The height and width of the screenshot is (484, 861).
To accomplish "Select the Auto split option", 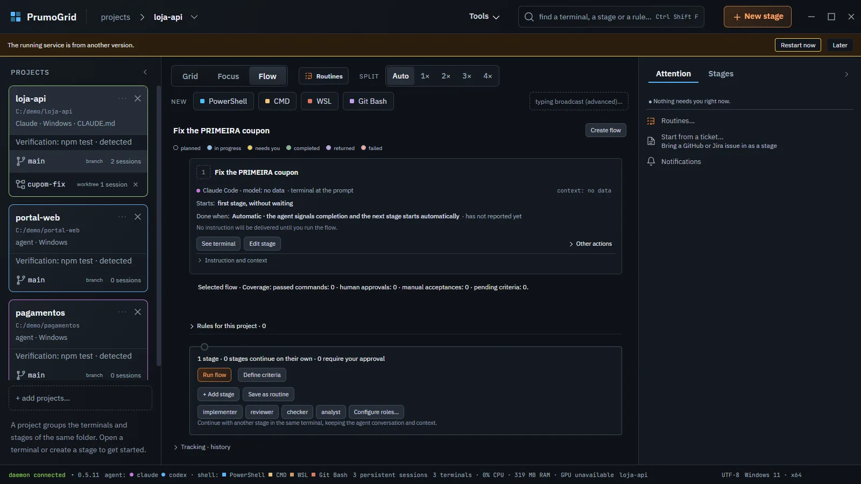I will click(400, 76).
